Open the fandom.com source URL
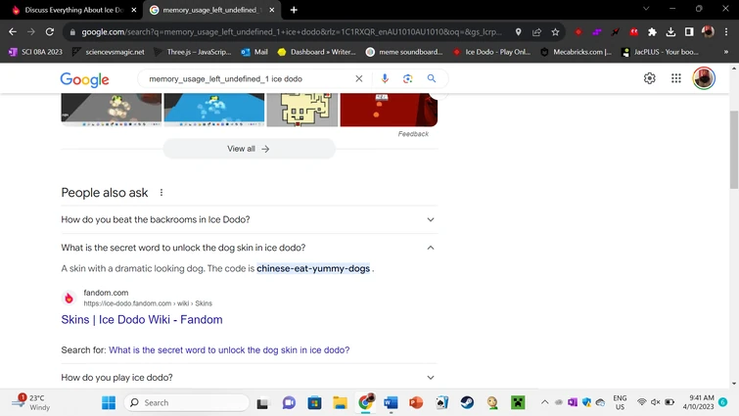Image resolution: width=739 pixels, height=416 pixels. (148, 303)
